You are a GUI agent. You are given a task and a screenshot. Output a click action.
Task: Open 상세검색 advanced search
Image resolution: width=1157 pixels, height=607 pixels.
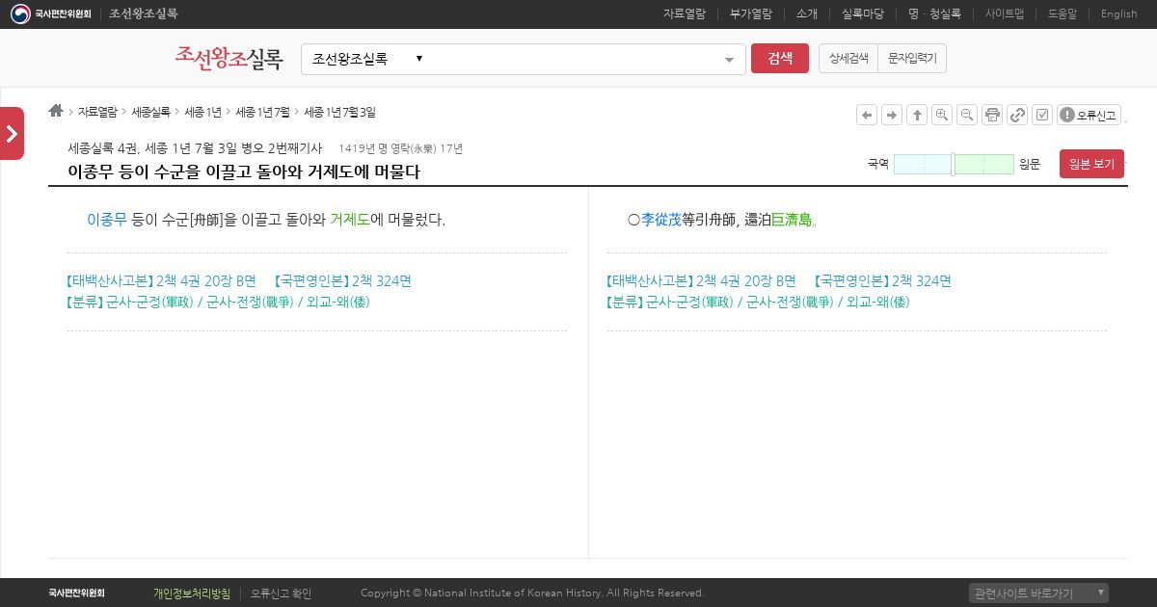(848, 59)
